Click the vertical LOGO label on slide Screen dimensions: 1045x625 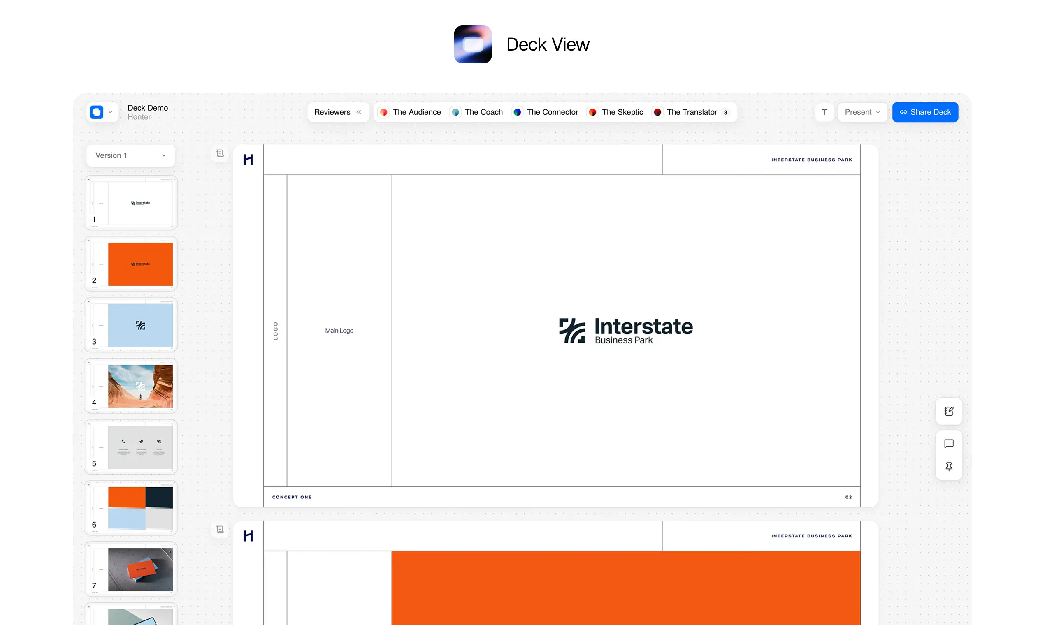click(x=276, y=331)
